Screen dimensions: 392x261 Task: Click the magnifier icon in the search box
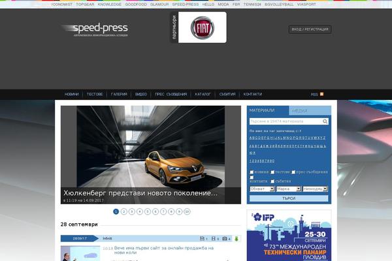325,121
